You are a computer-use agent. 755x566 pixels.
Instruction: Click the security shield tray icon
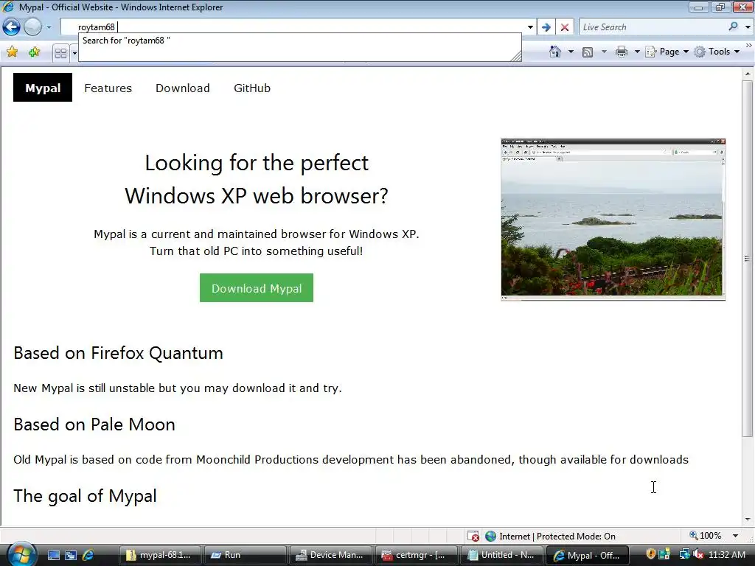coord(650,554)
